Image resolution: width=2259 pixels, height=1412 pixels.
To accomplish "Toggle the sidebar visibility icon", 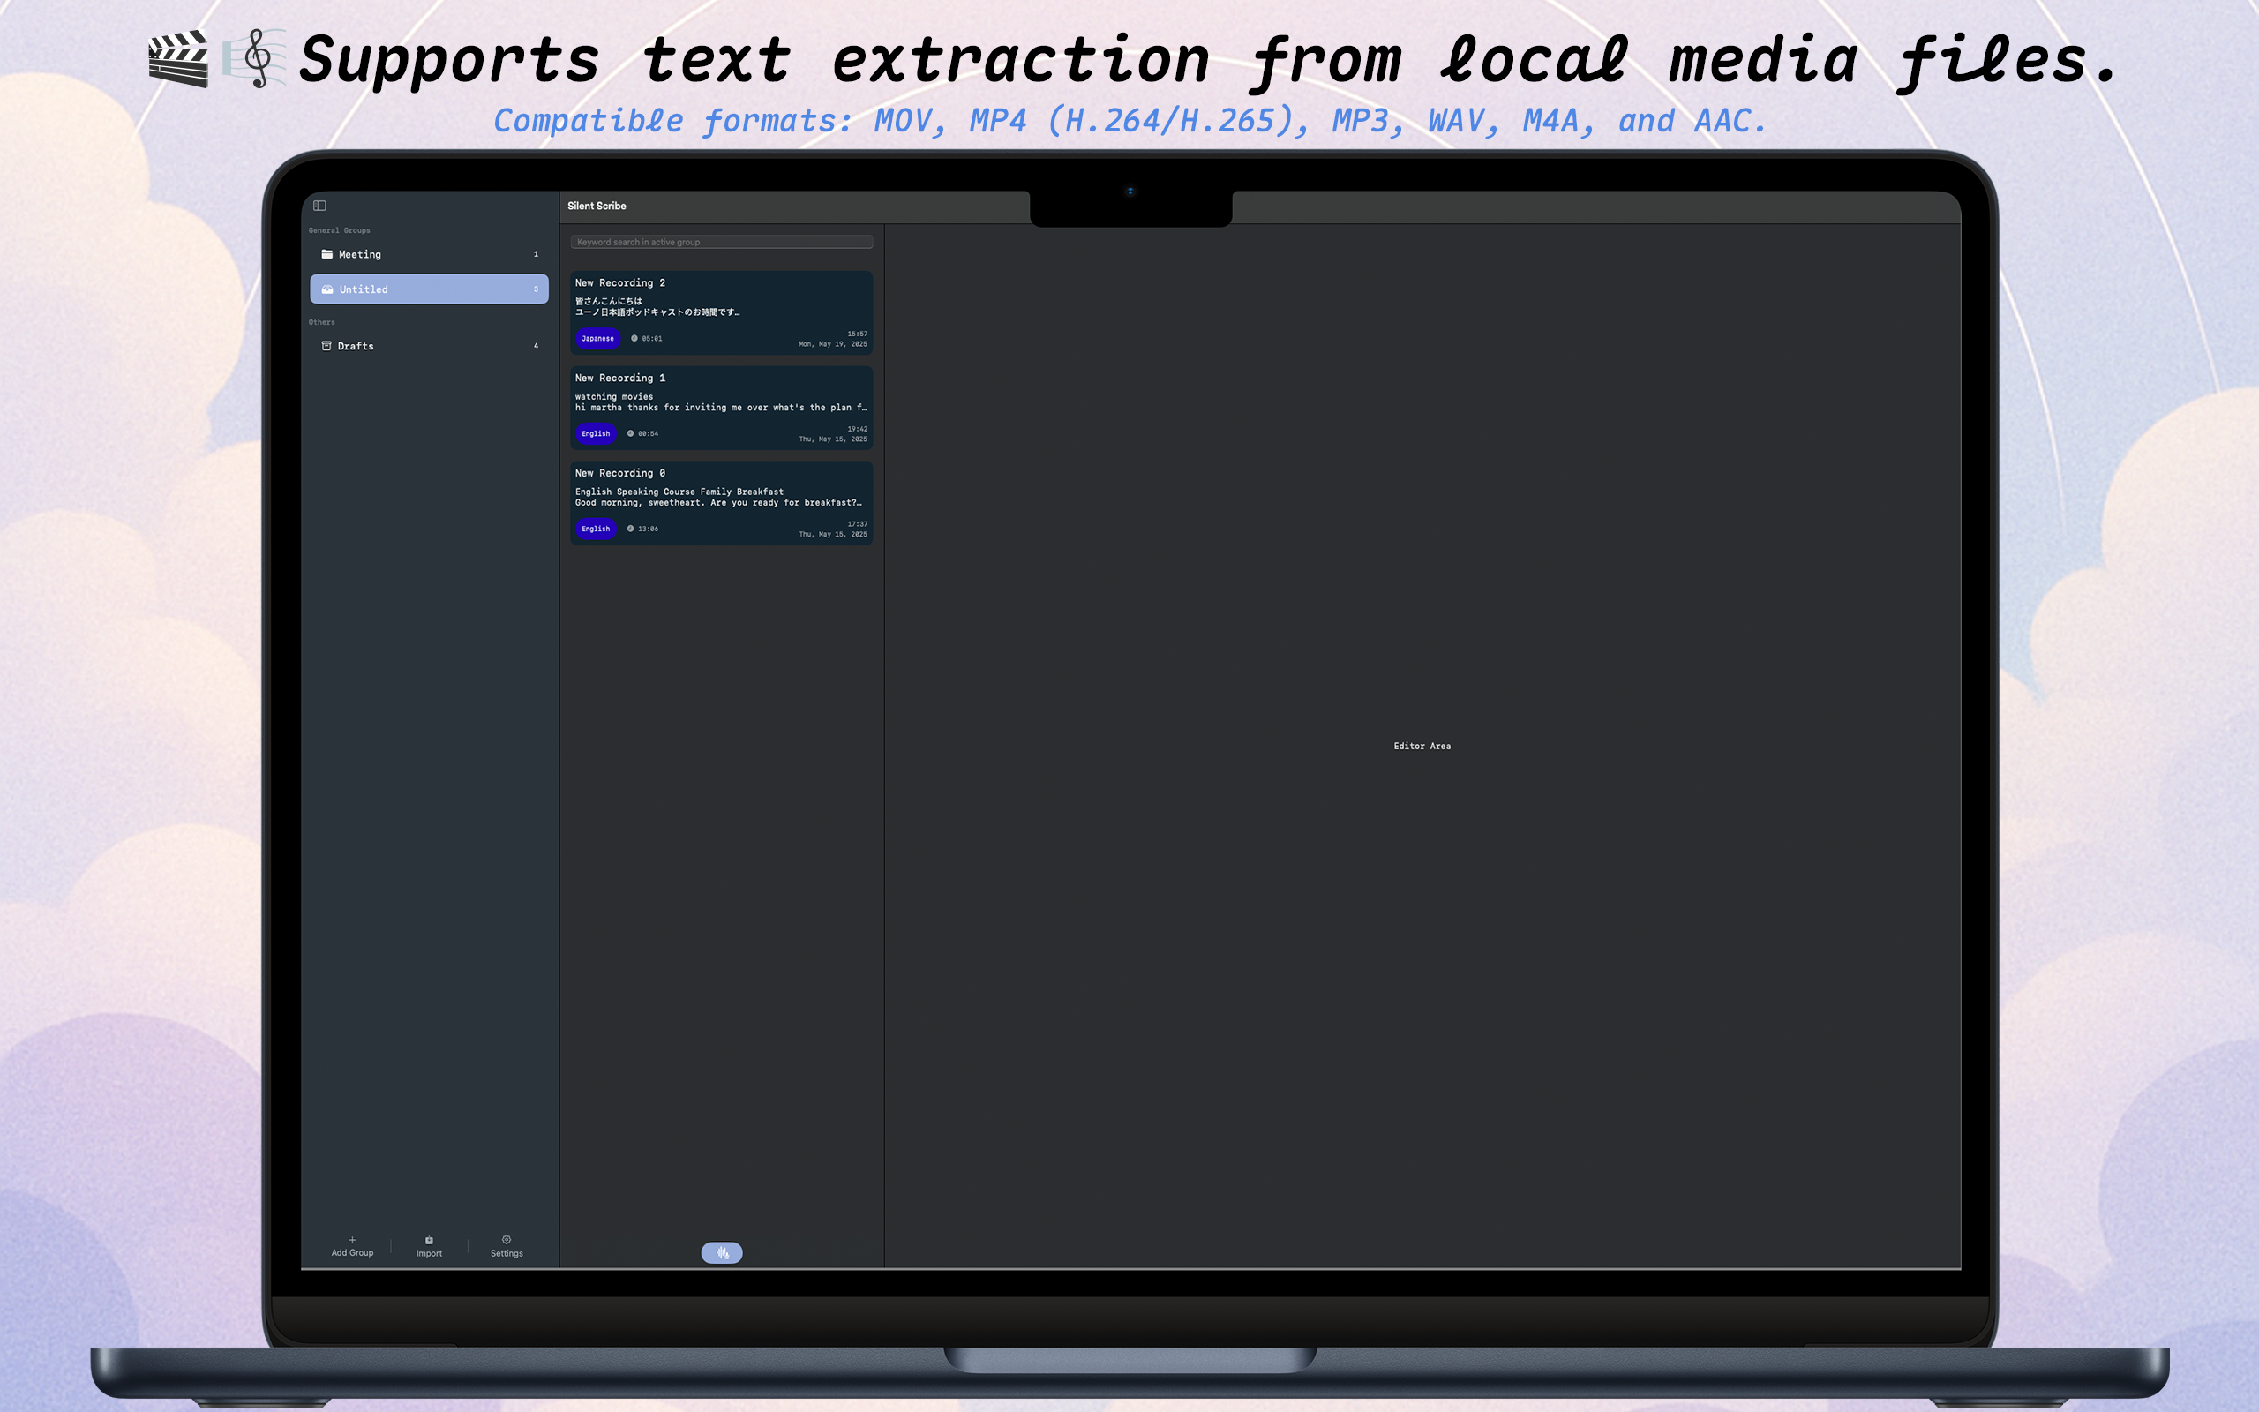I will (x=319, y=206).
